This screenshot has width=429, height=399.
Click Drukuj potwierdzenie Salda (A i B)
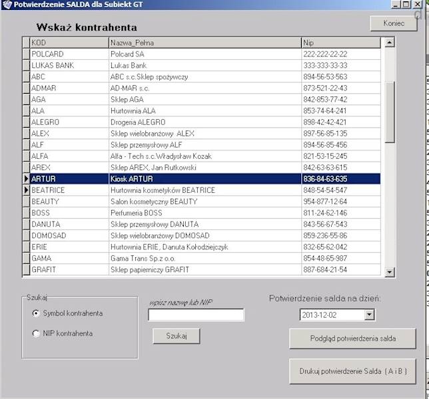(x=352, y=371)
